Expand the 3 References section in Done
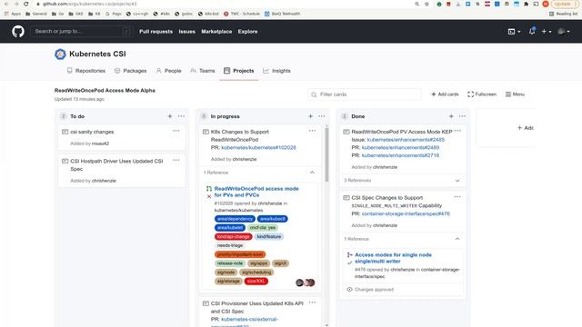The image size is (582, 327). tap(457, 181)
